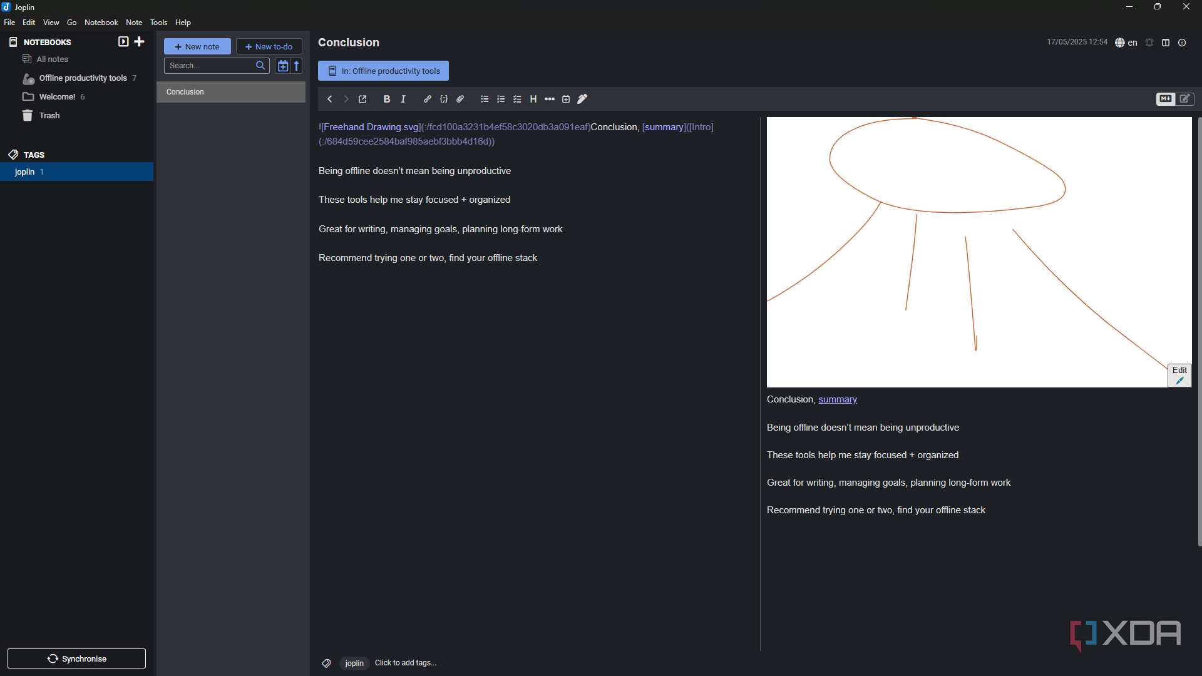Go back to the previous note

point(330,99)
